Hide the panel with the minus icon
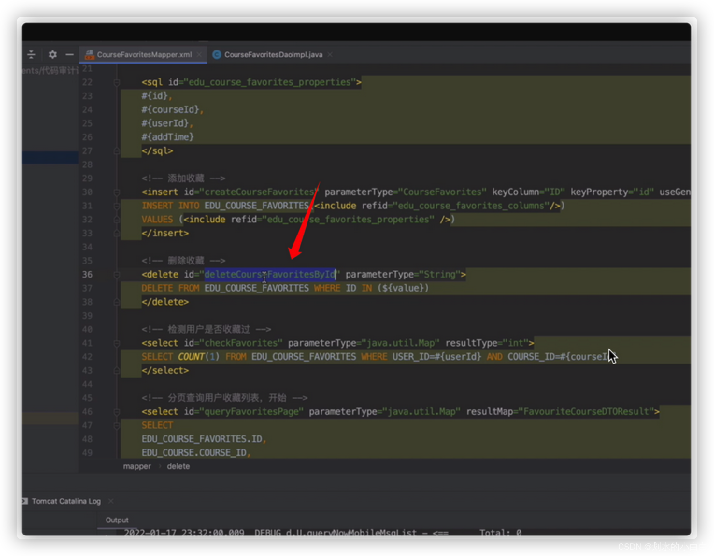The height and width of the screenshot is (556, 714). [70, 55]
